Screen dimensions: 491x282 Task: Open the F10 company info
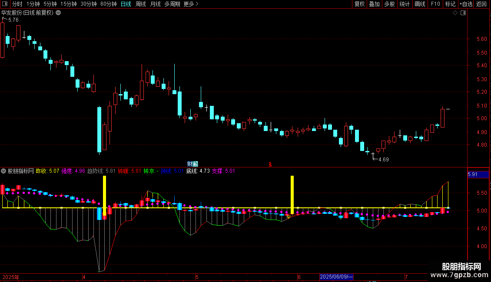pyautogui.click(x=435, y=4)
